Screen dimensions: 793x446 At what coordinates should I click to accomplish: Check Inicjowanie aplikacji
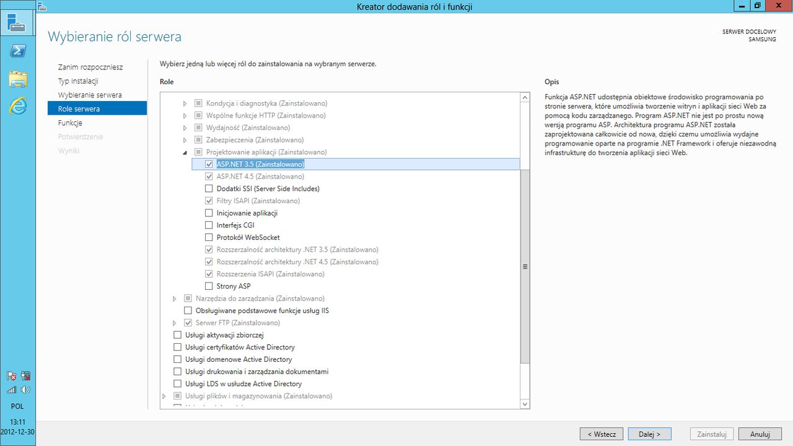[x=209, y=213]
